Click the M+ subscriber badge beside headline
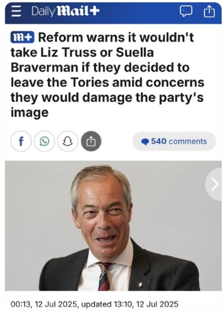The image size is (223, 318). [22, 37]
